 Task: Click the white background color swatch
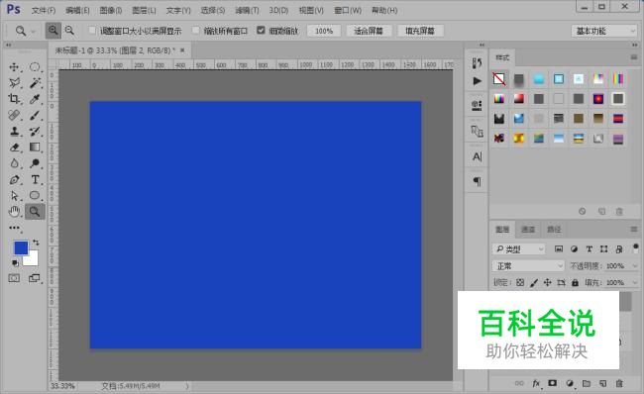click(33, 259)
